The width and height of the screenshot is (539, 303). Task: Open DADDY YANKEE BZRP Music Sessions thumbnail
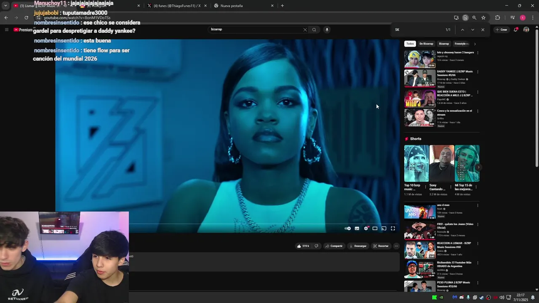(420, 79)
